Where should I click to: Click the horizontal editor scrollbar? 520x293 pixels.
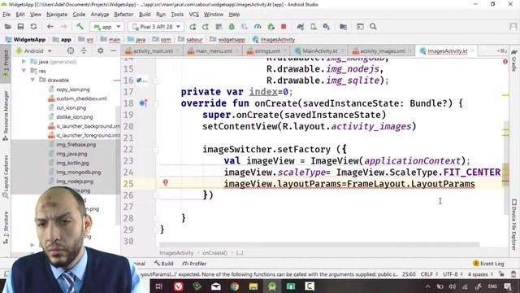tap(319, 245)
